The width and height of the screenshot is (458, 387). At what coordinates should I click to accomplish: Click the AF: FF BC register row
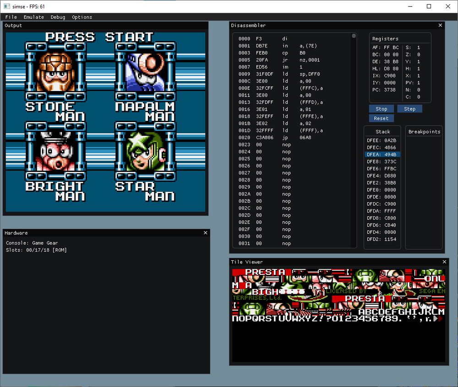(386, 48)
